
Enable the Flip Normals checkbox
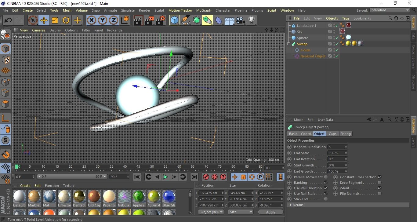point(379,194)
